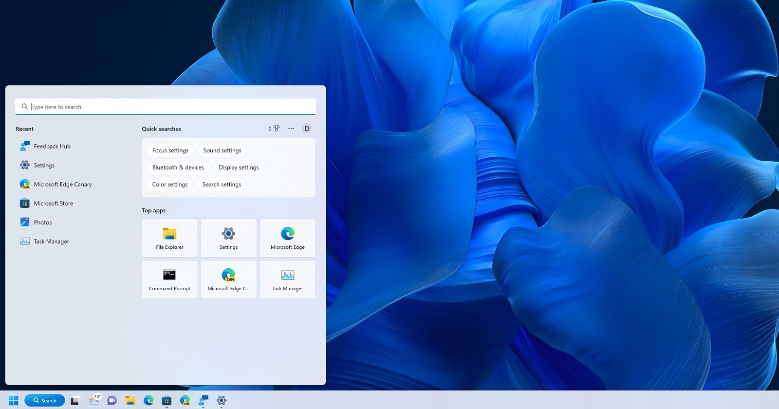
Task: Open Feedback Hub from Recent list
Action: point(52,146)
